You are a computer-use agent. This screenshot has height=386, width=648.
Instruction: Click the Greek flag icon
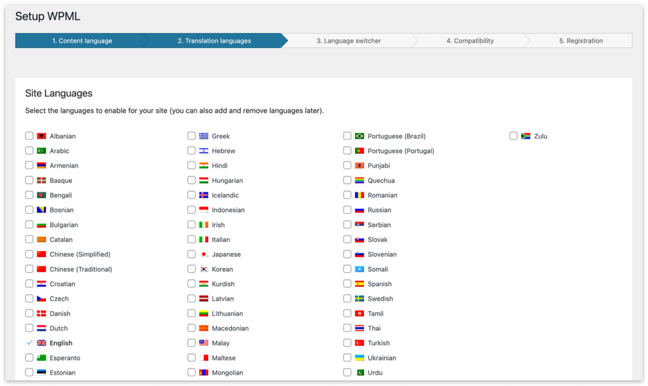tap(204, 136)
